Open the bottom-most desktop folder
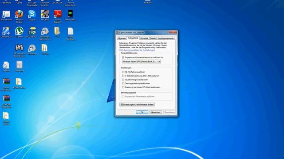Viewport: 284px width, 159px height. pos(6,118)
